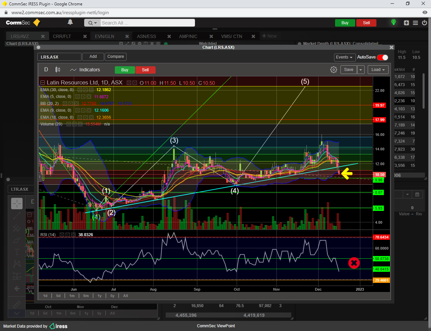Toggle visibility of EMA (5, close, 0)
The width and height of the screenshot is (431, 331).
(78, 97)
